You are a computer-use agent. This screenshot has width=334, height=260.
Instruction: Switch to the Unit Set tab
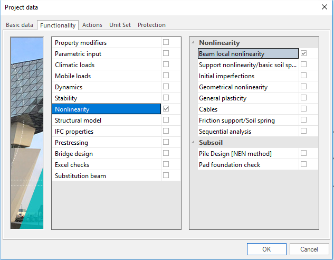(x=120, y=25)
